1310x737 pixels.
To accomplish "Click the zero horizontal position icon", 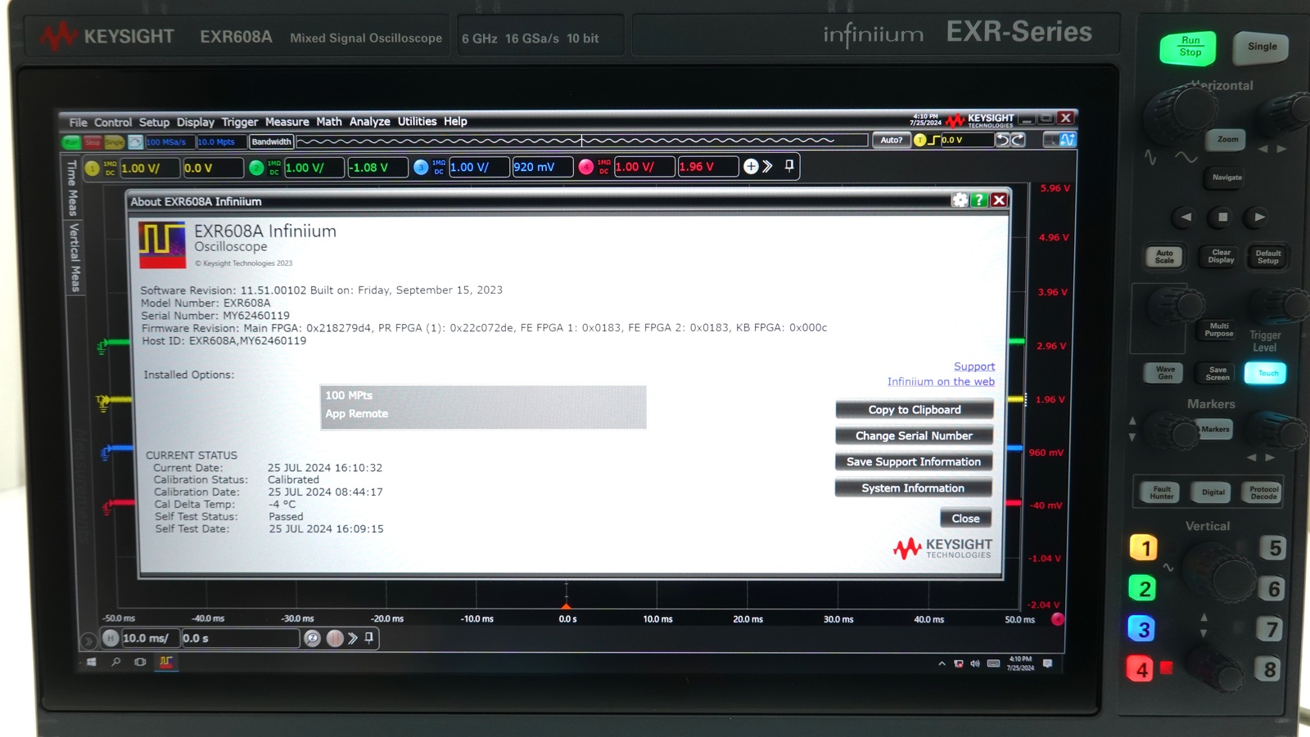I will pos(312,638).
